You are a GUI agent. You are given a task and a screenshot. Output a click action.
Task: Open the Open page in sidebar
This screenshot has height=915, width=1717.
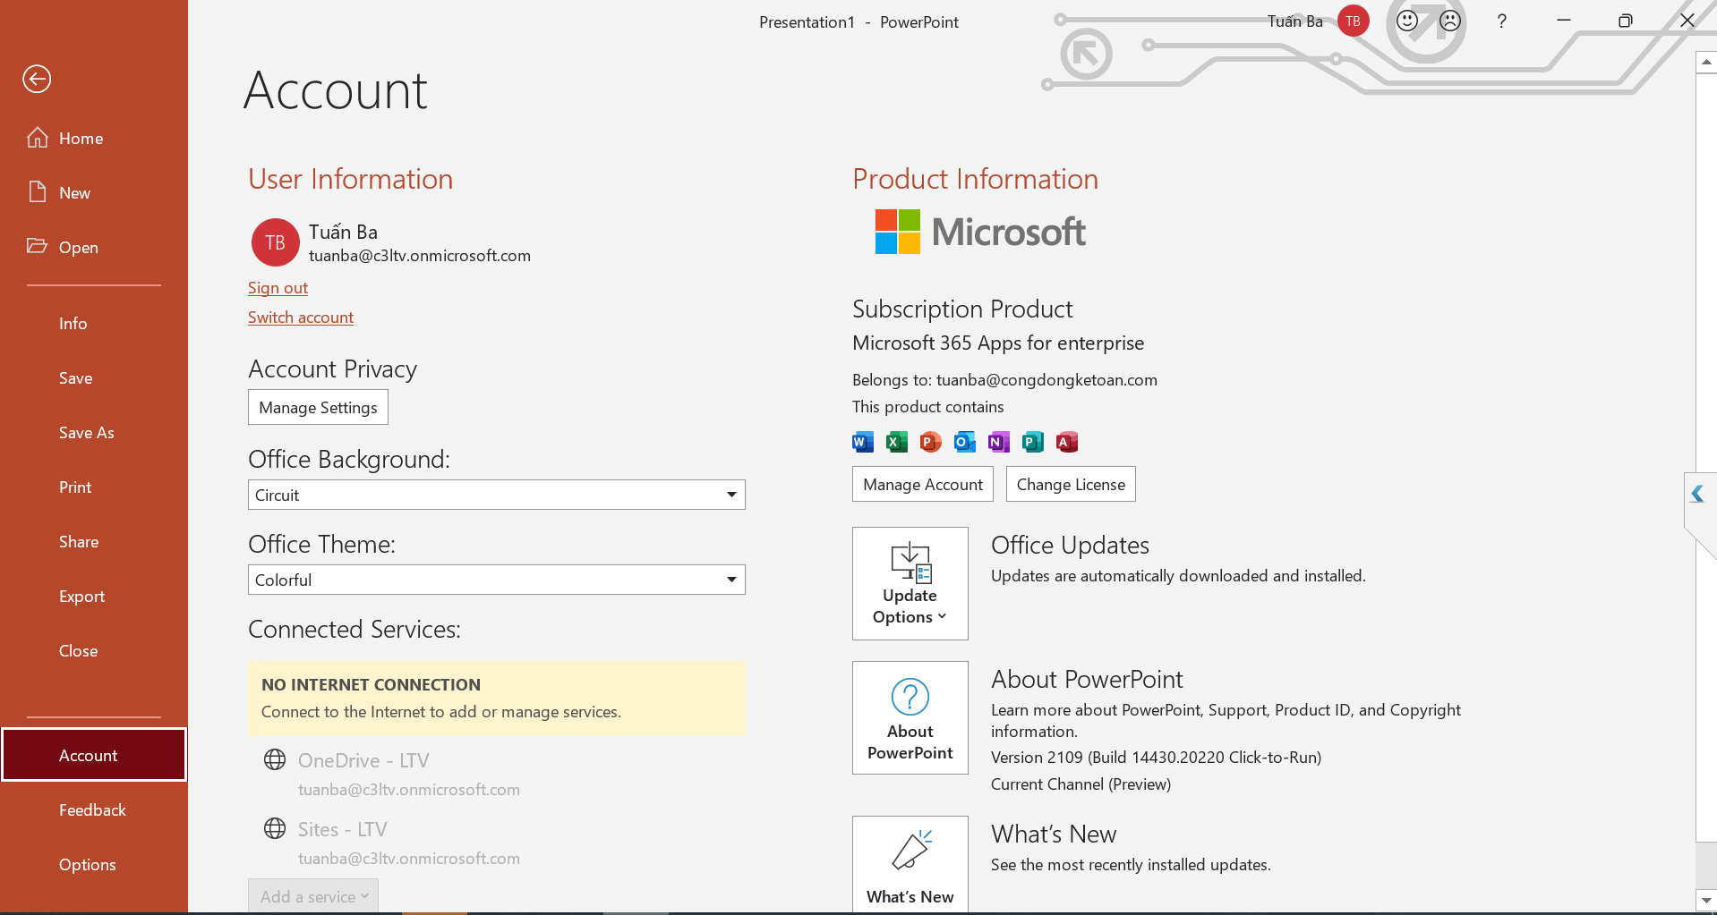pos(94,248)
